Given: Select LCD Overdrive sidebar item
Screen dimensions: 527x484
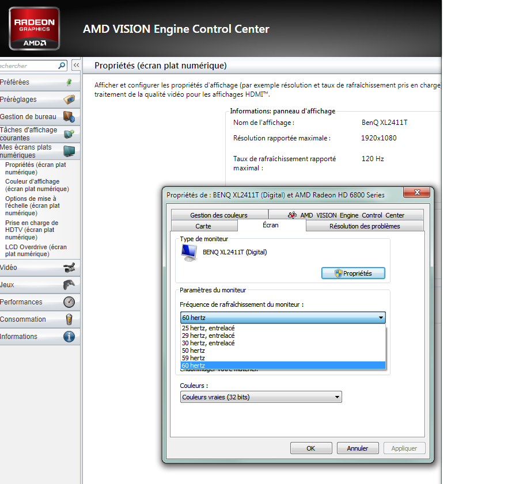Looking at the screenshot, I should tap(36, 250).
